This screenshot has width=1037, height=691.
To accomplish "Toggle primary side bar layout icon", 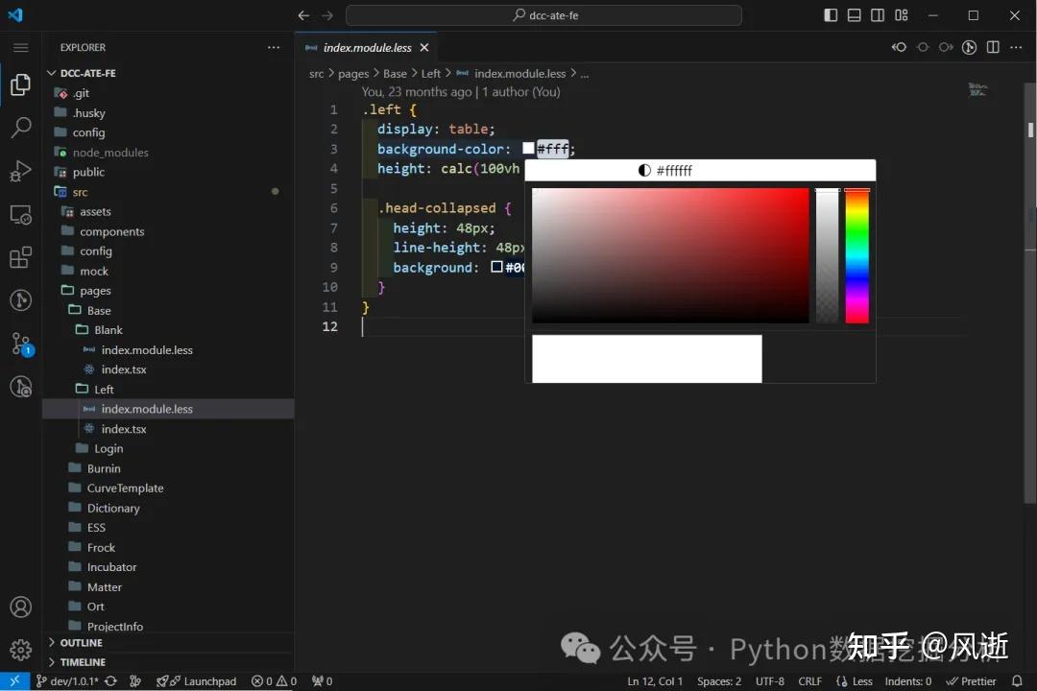I will [x=831, y=15].
